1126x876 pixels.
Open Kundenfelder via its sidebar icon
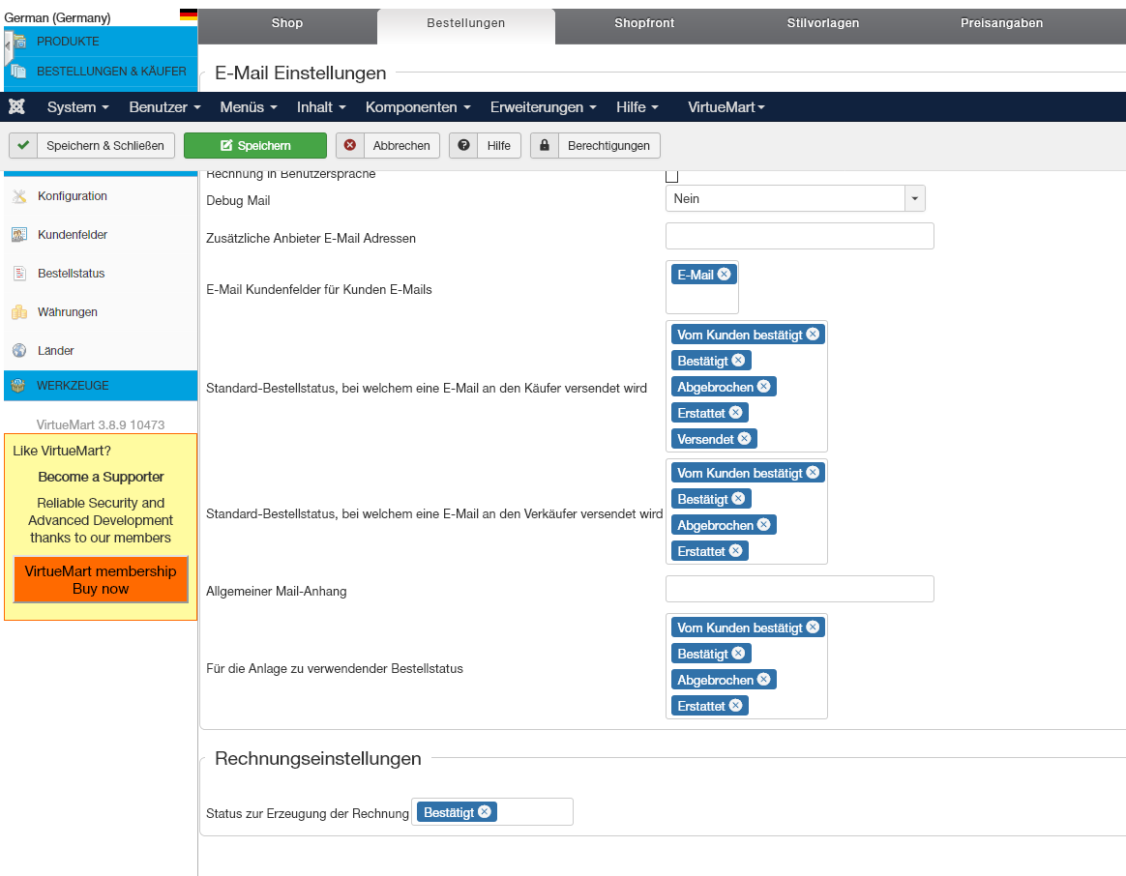(x=19, y=235)
